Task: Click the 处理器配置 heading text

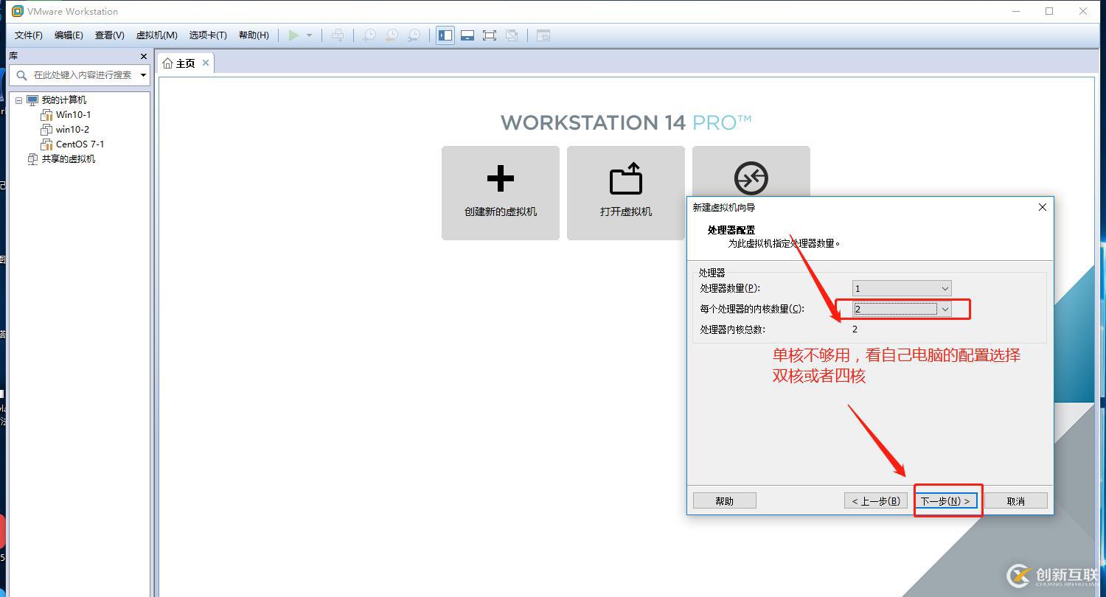Action: [x=731, y=230]
